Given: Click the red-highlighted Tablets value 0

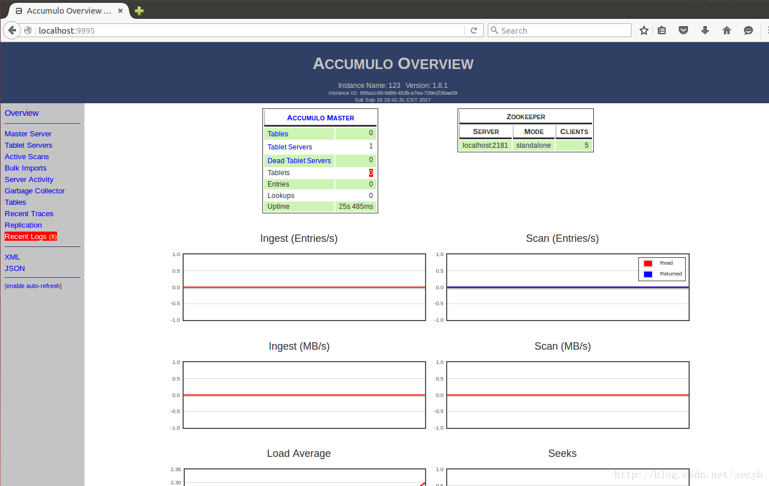Looking at the screenshot, I should (371, 172).
